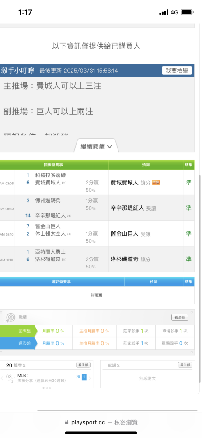Click the target icon beside 戰績
The width and height of the screenshot is (202, 438).
pos(10,318)
